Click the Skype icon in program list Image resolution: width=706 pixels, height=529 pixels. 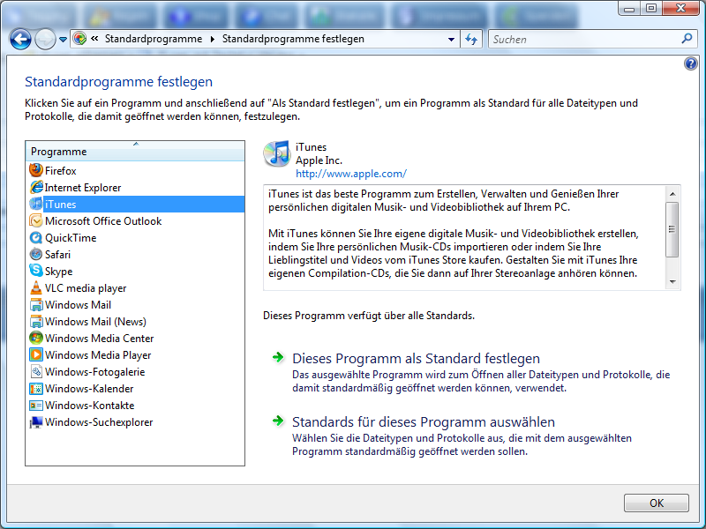click(36, 271)
